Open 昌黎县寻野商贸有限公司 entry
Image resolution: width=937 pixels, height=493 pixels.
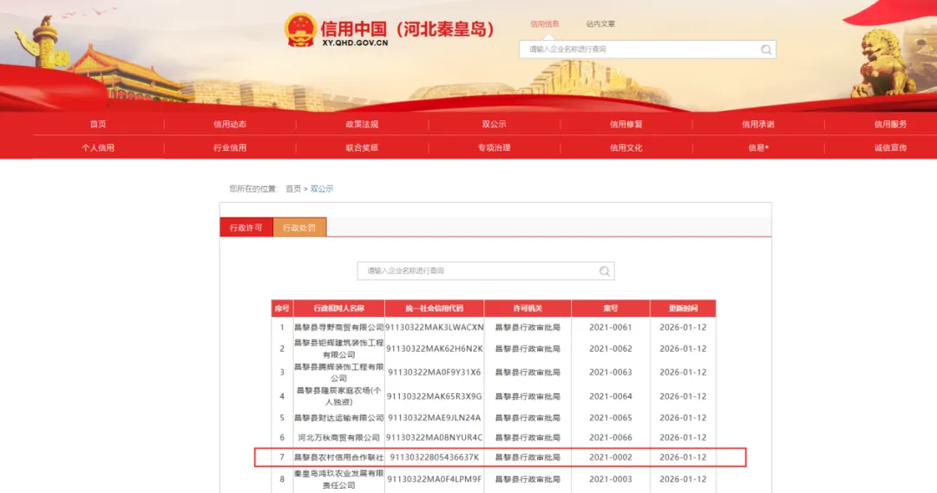[x=339, y=327]
